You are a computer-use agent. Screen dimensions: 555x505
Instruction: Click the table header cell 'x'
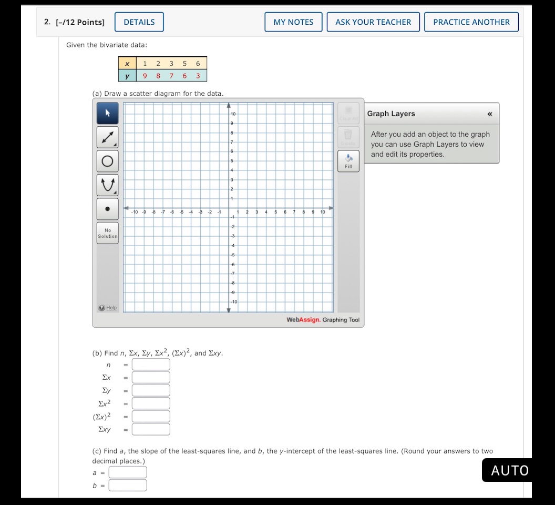[127, 64]
